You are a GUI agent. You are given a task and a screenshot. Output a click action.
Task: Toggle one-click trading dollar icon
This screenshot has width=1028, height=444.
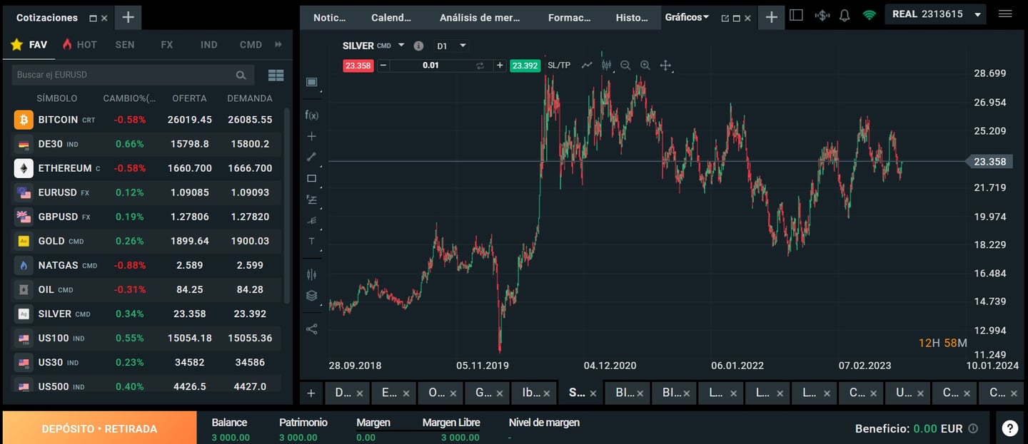click(822, 16)
